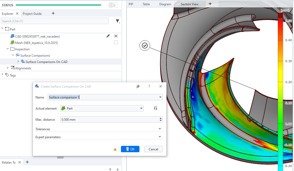The height and width of the screenshot is (171, 294).
Task: Click the checkmark annotation circle in viewport
Action: [x=145, y=46]
